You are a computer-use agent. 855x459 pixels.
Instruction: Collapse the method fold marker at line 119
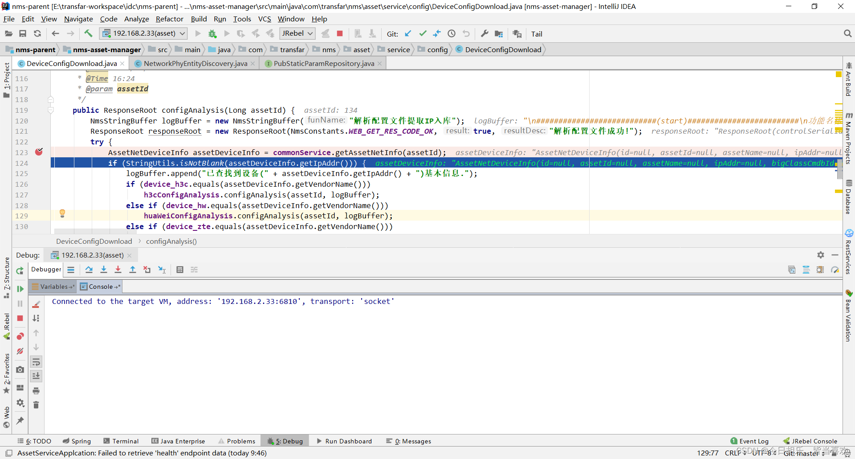pos(51,110)
